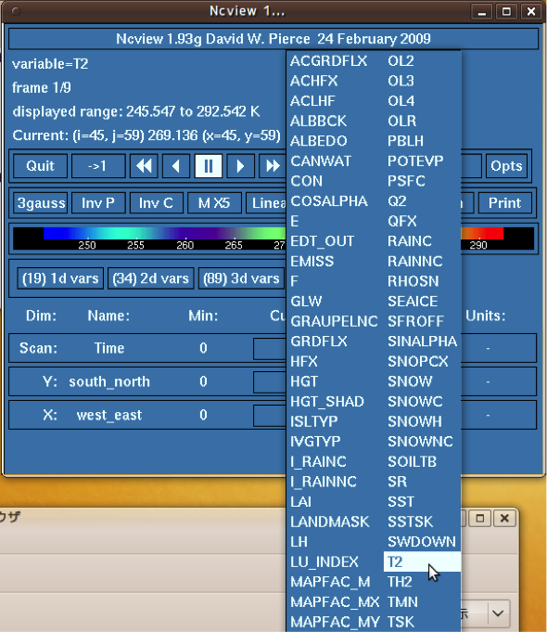Maximize the background browser window
Image resolution: width=547 pixels, height=632 pixels.
tap(479, 518)
